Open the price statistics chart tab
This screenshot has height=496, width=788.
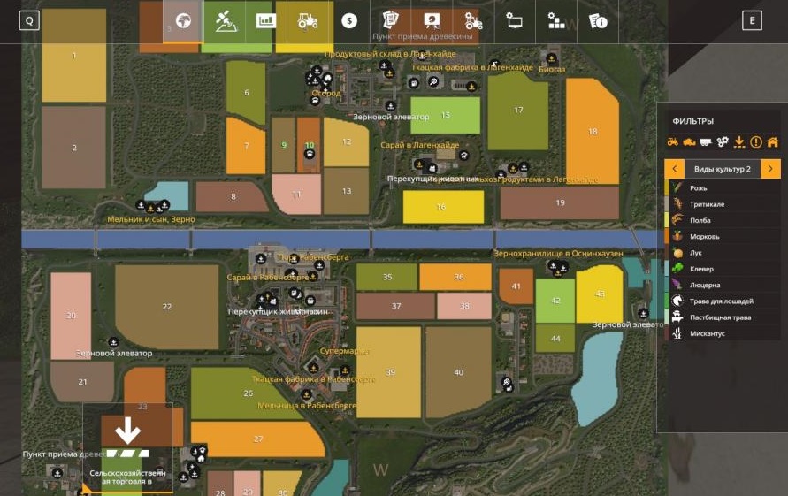coord(265,21)
